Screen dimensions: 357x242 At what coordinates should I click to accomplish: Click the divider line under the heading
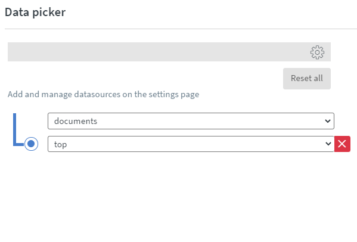point(181,29)
